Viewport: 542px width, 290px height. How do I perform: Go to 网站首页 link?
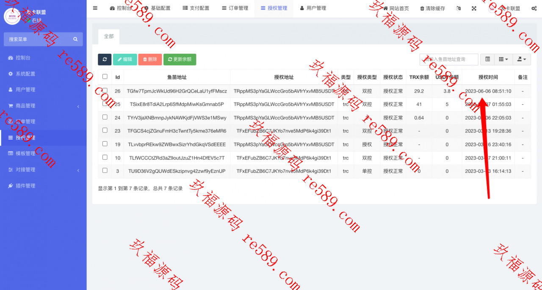pyautogui.click(x=396, y=8)
